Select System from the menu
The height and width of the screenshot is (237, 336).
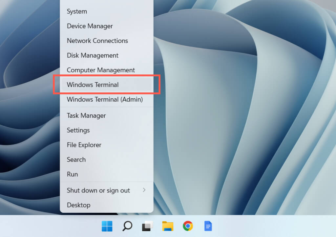[x=107, y=11]
